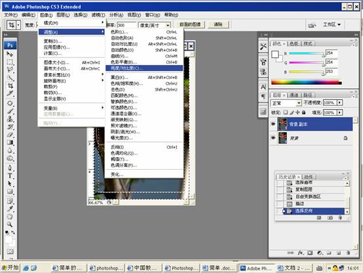Viewport: 363px width, 273px height.
Task: Click the 清除 clear button
Action: 218,24
